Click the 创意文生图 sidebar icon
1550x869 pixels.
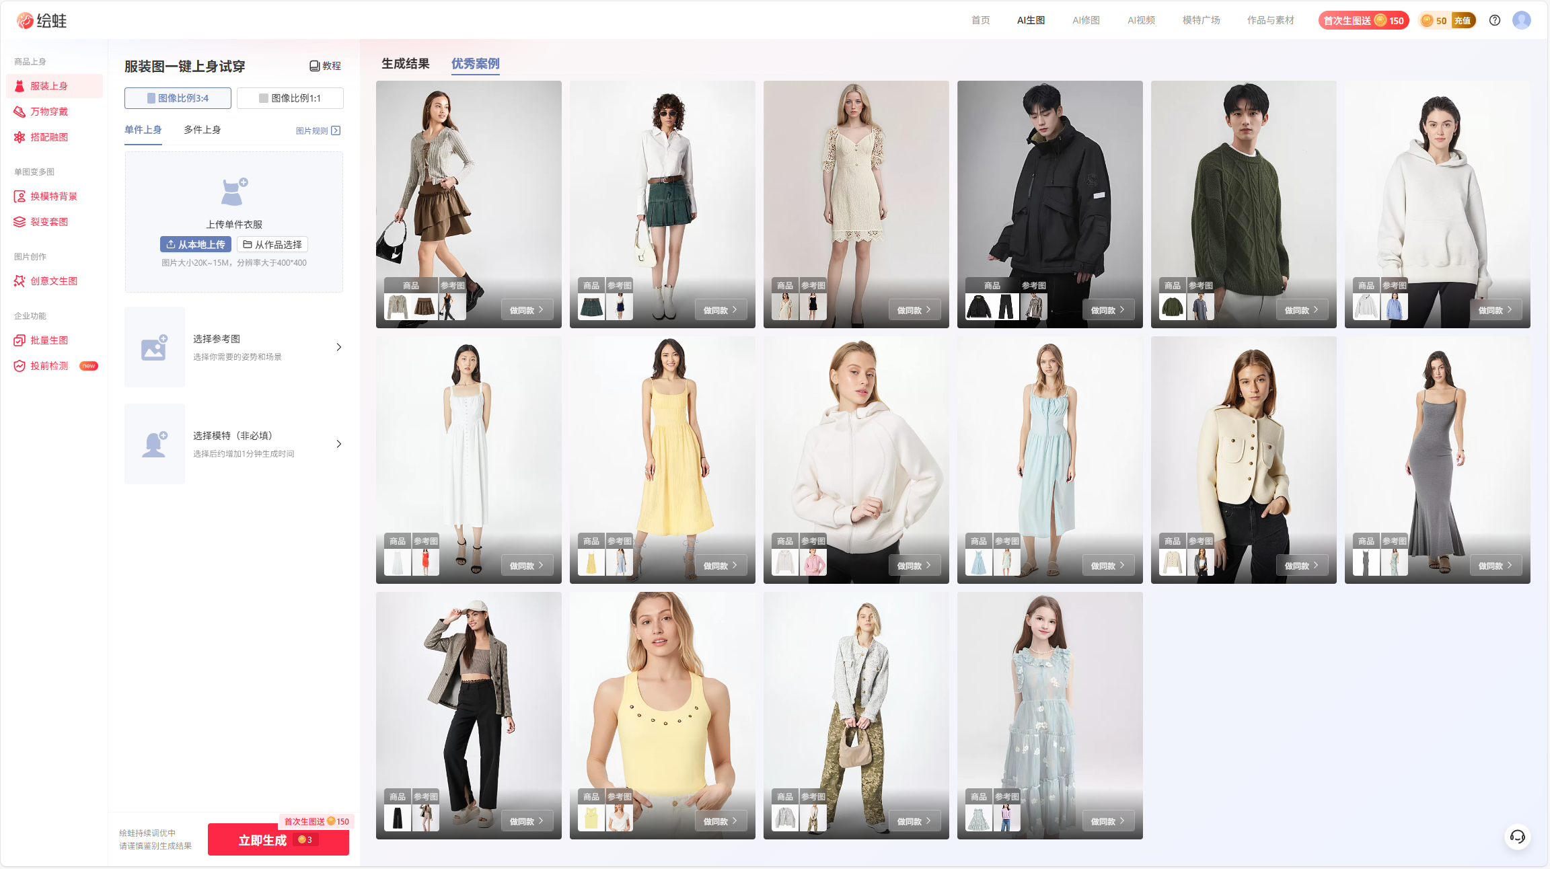[x=20, y=281]
